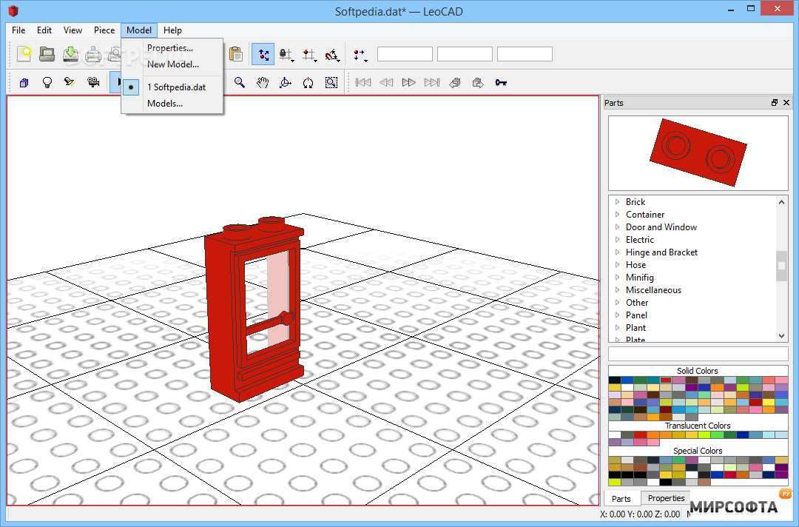The height and width of the screenshot is (527, 799).
Task: Choose New Model... in the Model menu
Action: coord(172,64)
